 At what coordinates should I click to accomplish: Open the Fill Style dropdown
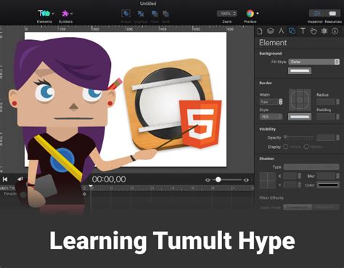tap(314, 62)
